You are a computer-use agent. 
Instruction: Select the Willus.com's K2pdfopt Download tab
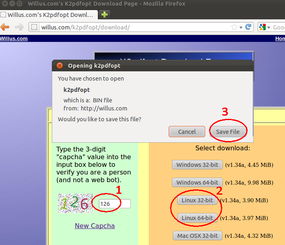pos(49,15)
